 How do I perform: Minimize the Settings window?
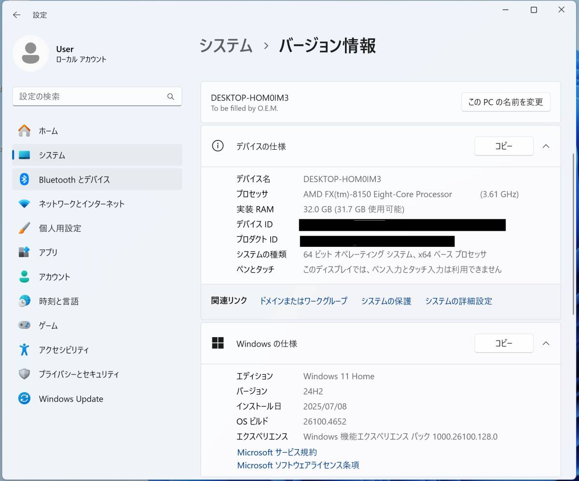click(506, 10)
